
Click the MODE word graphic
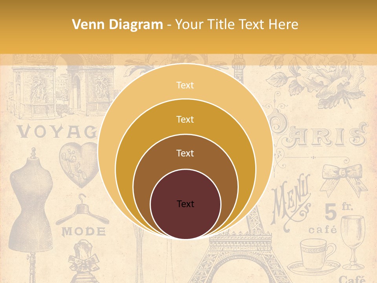point(83,232)
